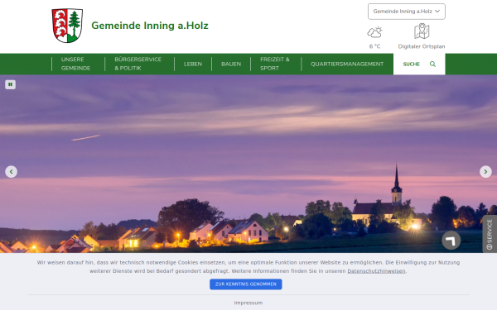Click the 6 °C temperature text
The image size is (497, 310).
point(374,46)
